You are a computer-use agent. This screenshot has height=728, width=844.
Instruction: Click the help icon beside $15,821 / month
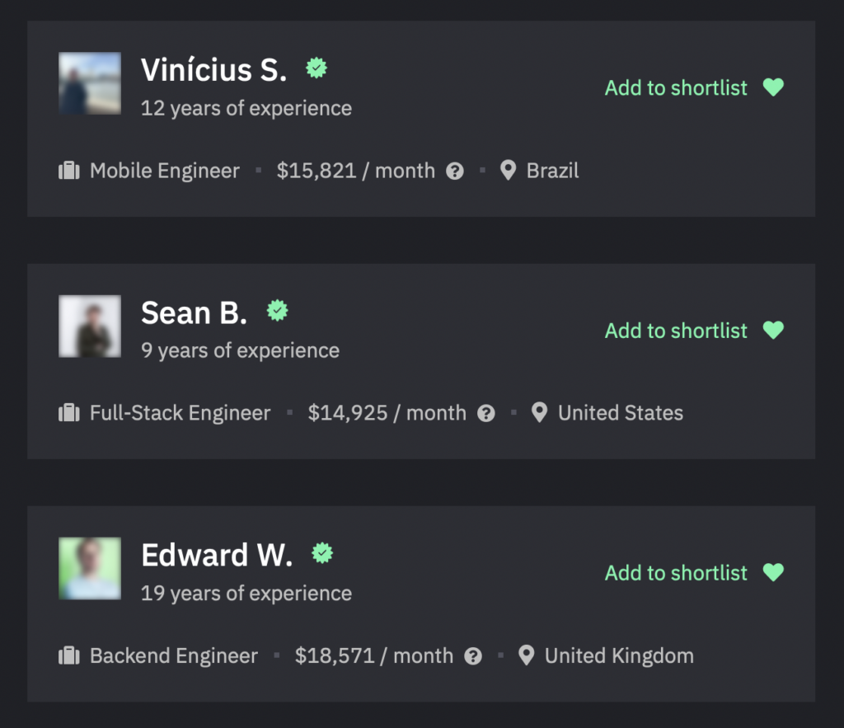pos(455,171)
